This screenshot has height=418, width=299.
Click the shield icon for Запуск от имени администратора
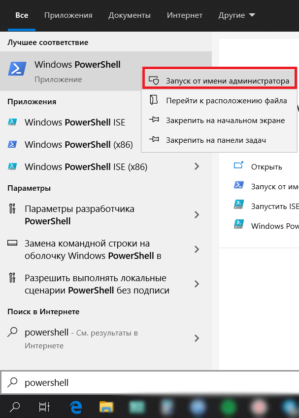[x=154, y=80]
